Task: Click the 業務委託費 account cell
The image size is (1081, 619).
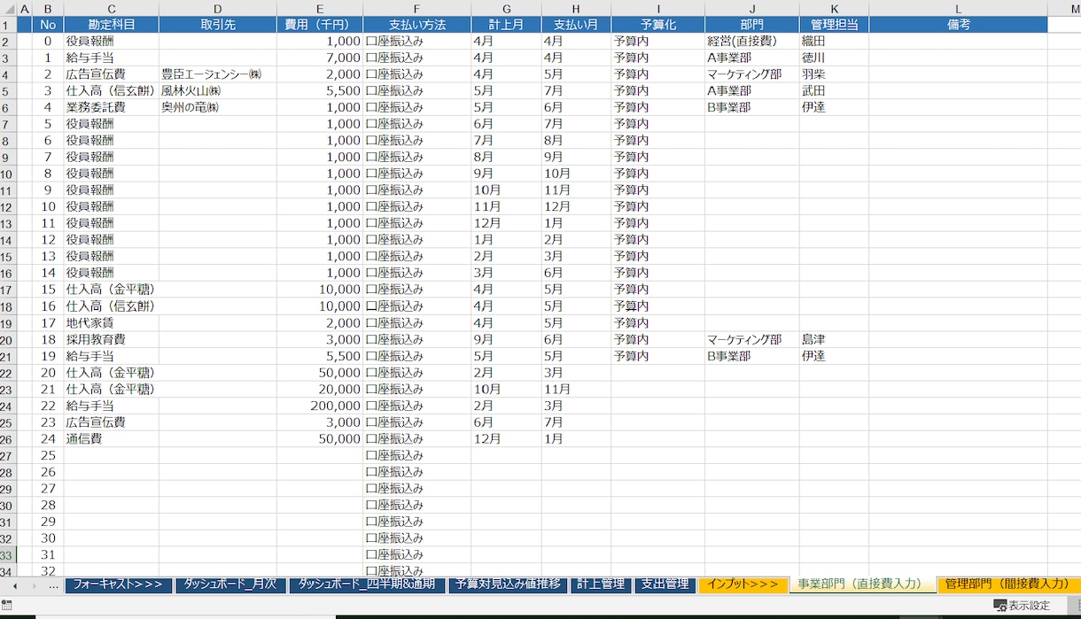Action: (x=112, y=107)
